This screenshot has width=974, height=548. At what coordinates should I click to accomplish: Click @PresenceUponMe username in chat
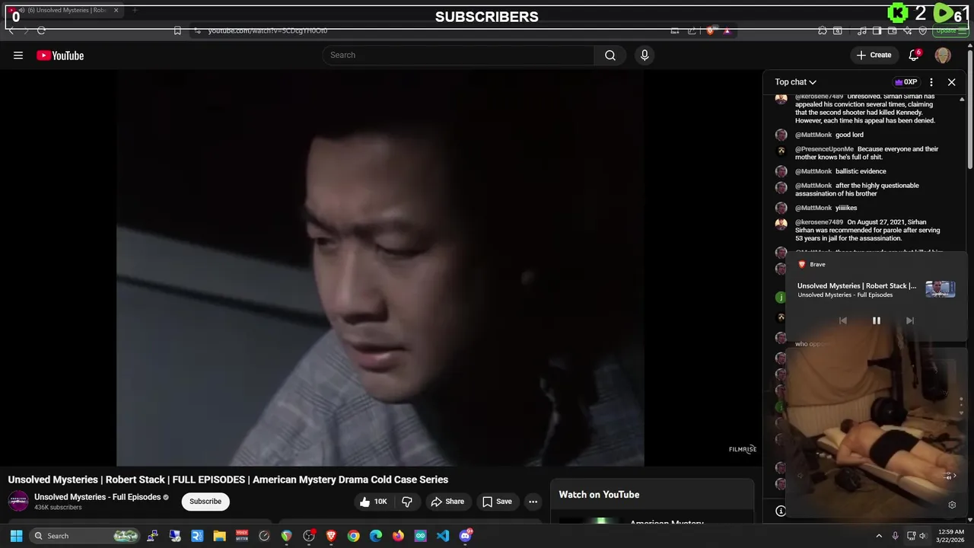click(x=824, y=149)
